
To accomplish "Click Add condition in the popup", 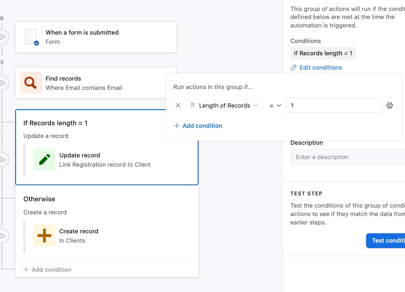I will tap(198, 126).
